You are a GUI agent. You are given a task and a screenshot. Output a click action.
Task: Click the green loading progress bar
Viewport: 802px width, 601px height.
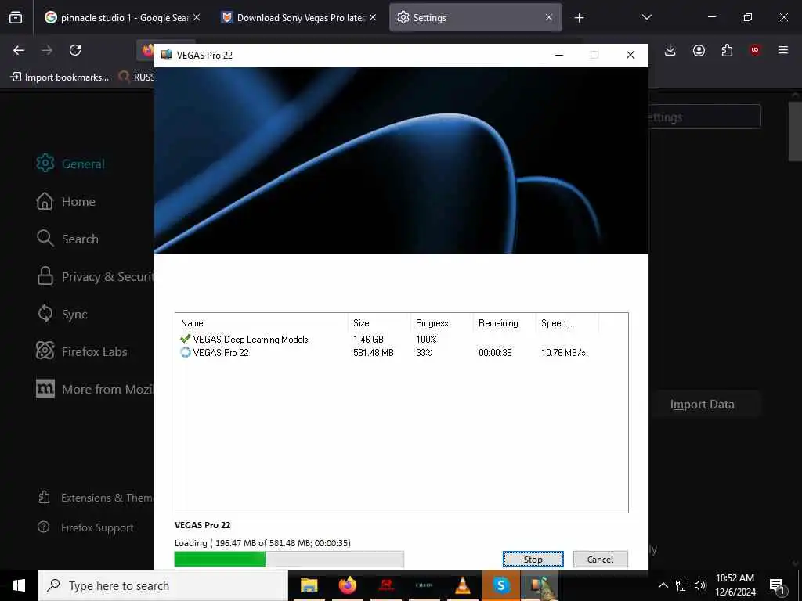[289, 559]
